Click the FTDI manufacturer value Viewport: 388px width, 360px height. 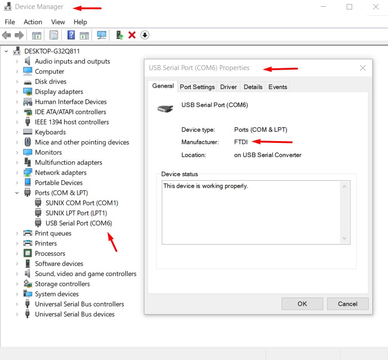pyautogui.click(x=241, y=142)
